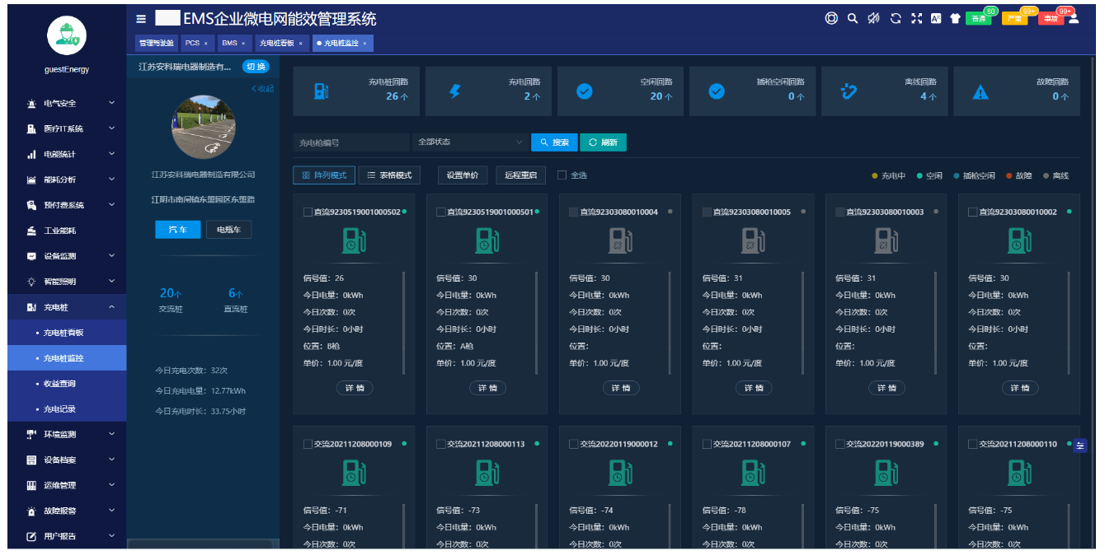The width and height of the screenshot is (1105, 560).
Task: Click the 工业能耗 sidebar icon
Action: point(31,231)
